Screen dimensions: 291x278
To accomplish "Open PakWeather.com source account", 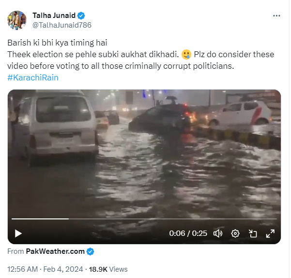I will pos(55,251).
